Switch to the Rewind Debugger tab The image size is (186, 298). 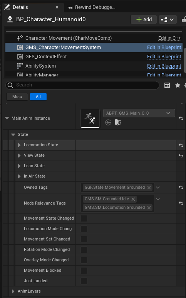91,7
